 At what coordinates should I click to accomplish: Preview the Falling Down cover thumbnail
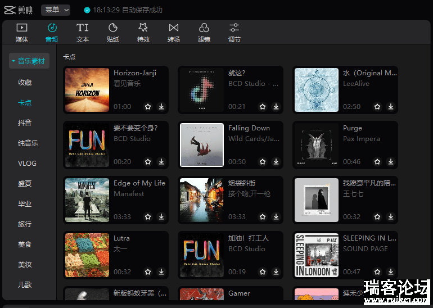202,145
